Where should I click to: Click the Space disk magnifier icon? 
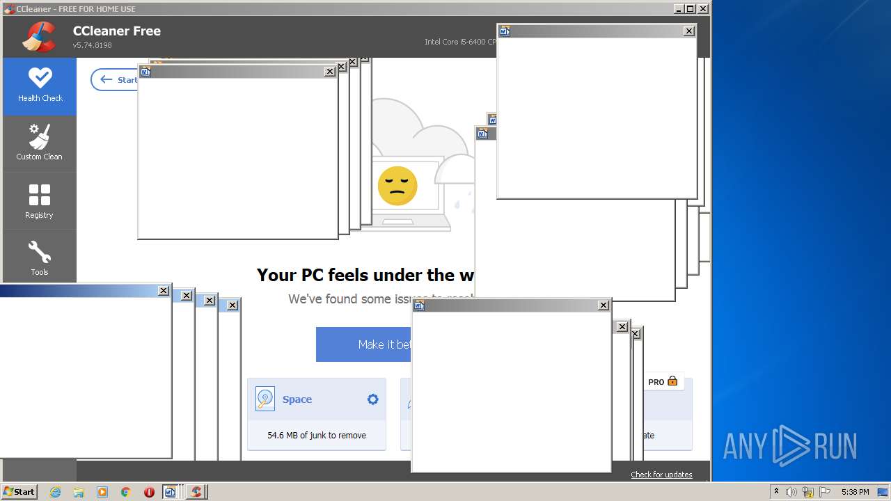click(x=265, y=399)
